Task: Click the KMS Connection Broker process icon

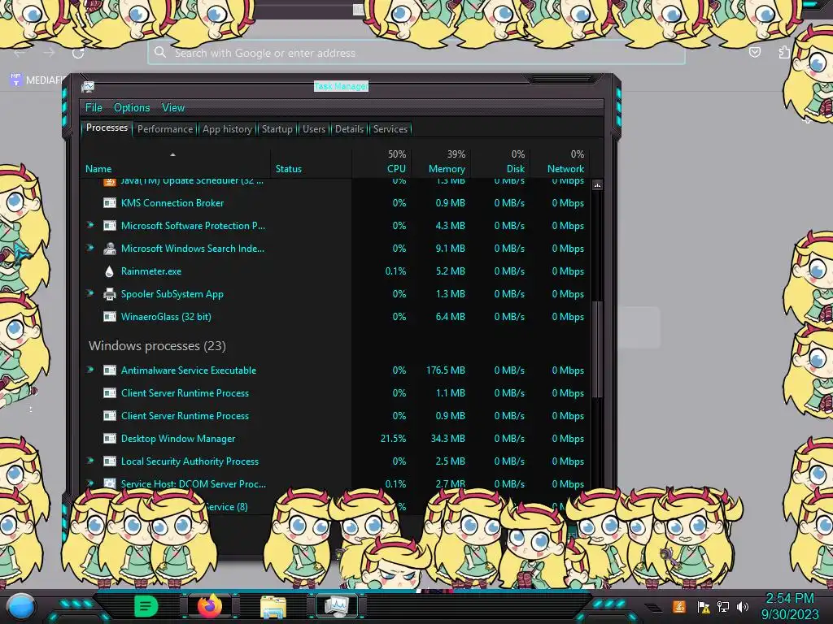Action: 110,202
